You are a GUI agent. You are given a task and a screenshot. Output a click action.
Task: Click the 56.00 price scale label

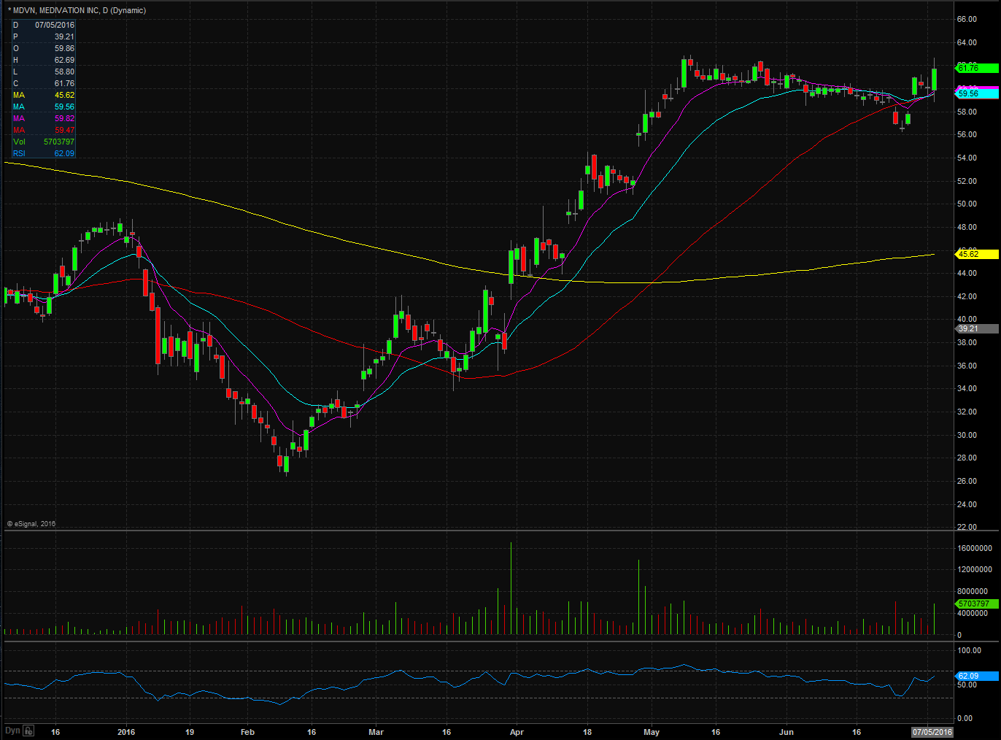pos(967,134)
